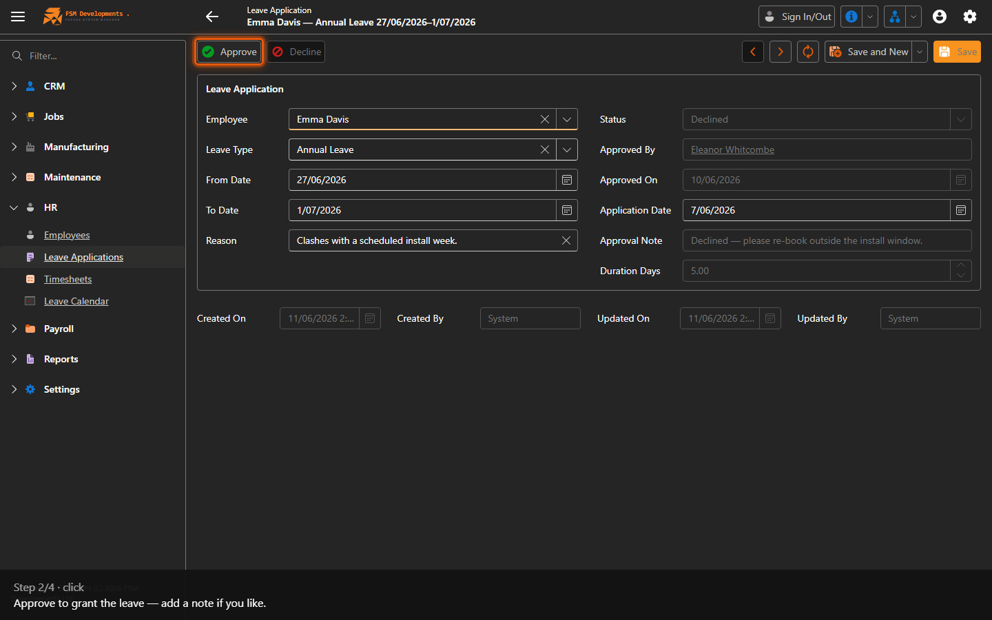Open the user account profile icon

[940, 17]
